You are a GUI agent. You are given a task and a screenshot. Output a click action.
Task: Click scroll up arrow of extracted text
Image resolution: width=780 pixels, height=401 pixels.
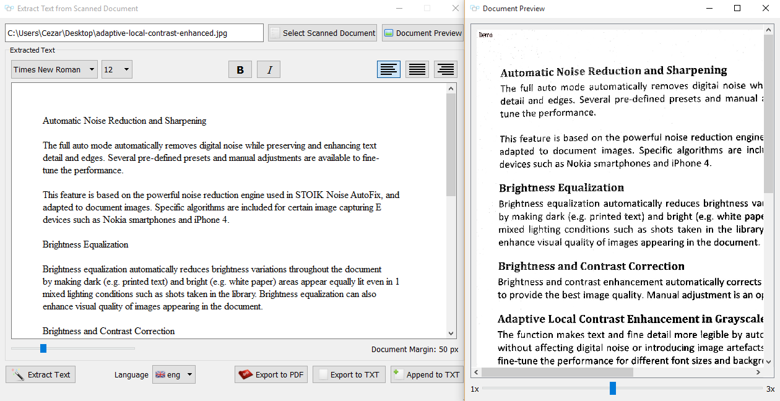coord(451,88)
